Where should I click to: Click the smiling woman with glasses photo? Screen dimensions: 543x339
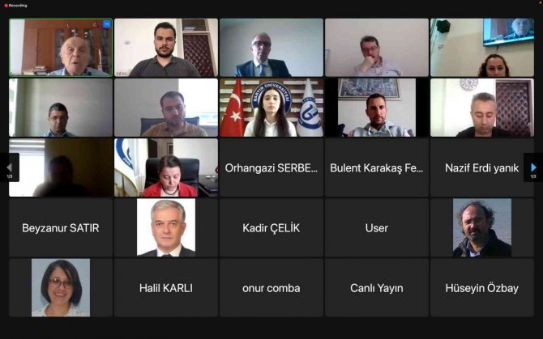(61, 288)
